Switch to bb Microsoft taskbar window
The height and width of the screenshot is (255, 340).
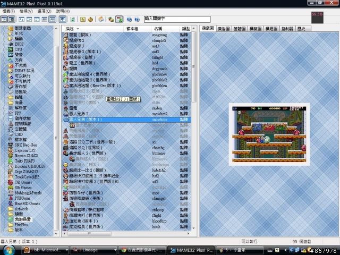coord(46,250)
